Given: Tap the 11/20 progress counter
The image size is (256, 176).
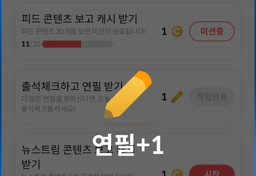Looking at the screenshot, I should tap(31, 44).
